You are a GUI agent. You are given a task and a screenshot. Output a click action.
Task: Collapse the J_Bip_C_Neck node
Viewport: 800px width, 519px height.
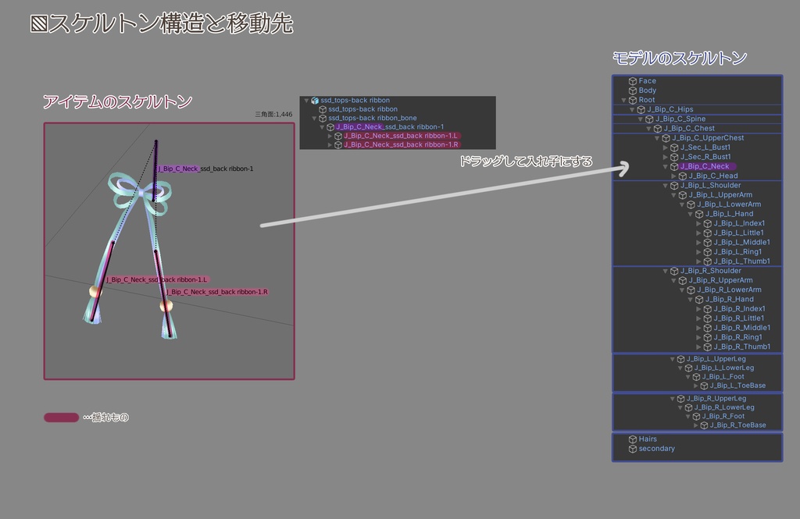click(x=666, y=167)
